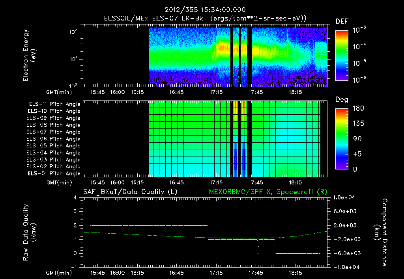Click the ELS-09 Pitch Angle row label

coord(54,118)
